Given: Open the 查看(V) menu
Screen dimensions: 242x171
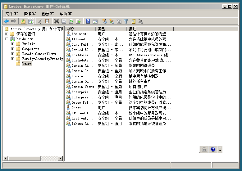Looking at the screenshot, I should (x=48, y=14).
